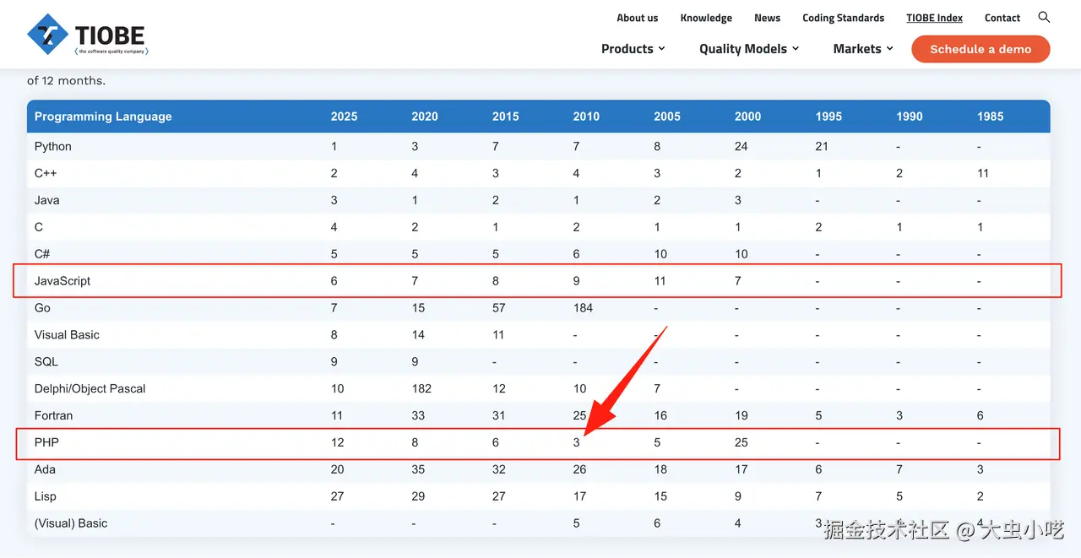This screenshot has width=1081, height=558.
Task: Select the C# row label
Action: [42, 254]
